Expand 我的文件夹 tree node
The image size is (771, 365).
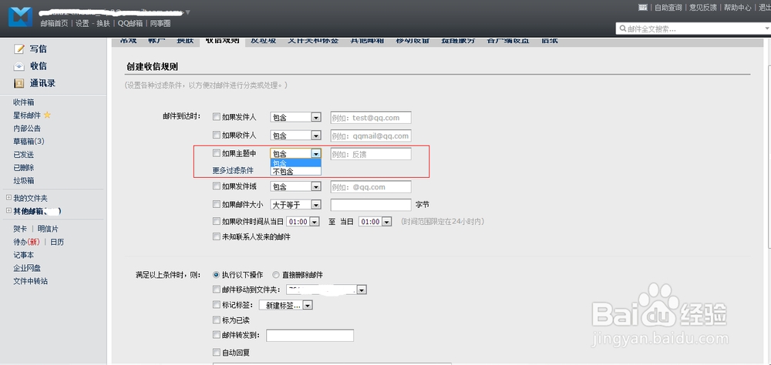point(8,198)
